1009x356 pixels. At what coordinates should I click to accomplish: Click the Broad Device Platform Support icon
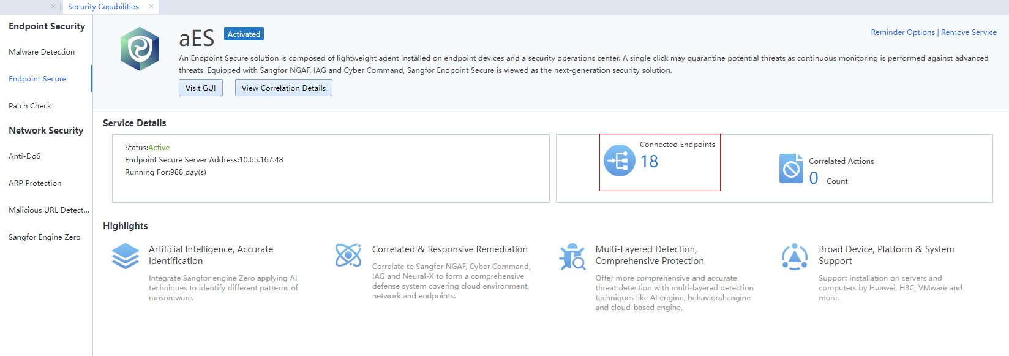click(x=794, y=257)
